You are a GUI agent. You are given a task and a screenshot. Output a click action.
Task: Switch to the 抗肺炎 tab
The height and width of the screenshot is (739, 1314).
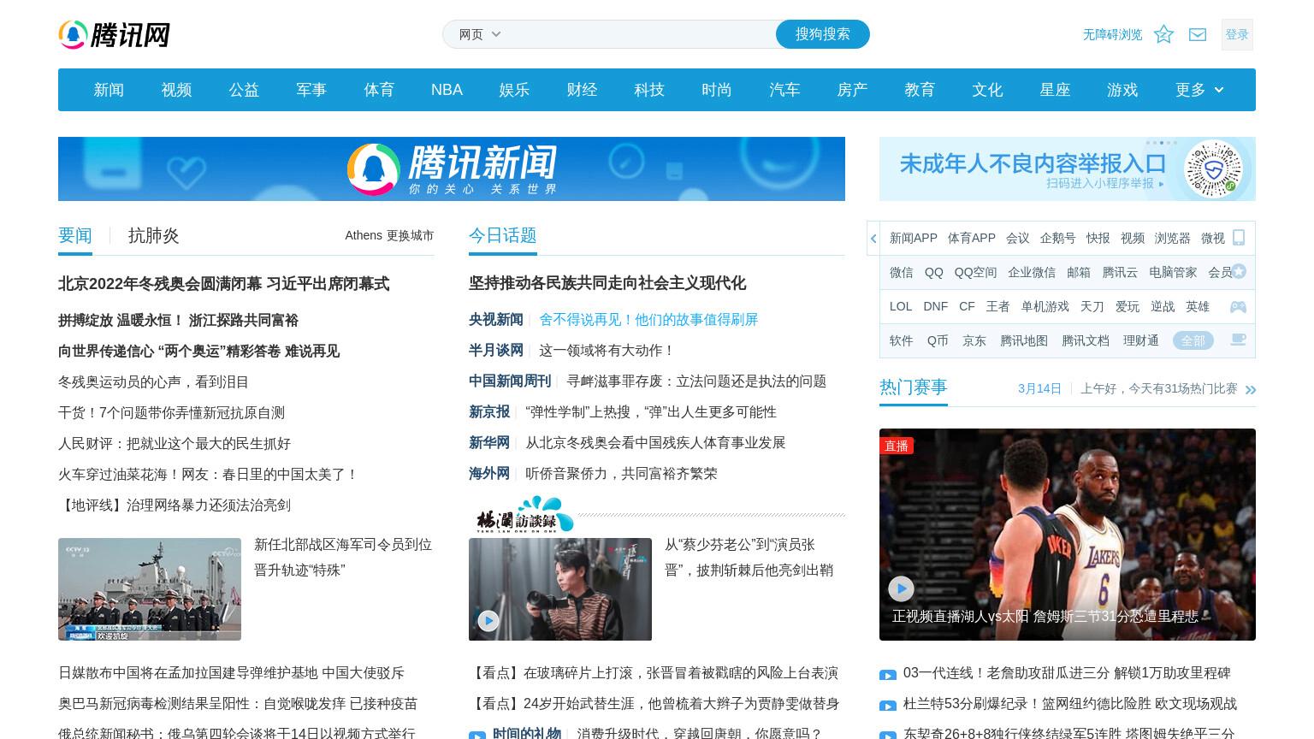154,235
